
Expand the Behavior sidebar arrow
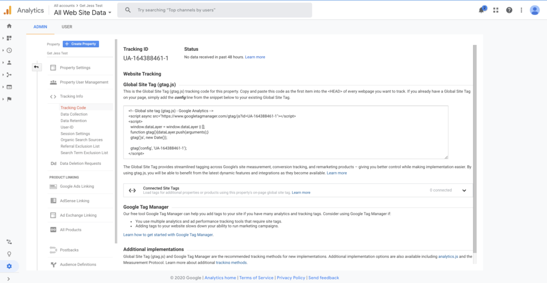(x=3, y=87)
